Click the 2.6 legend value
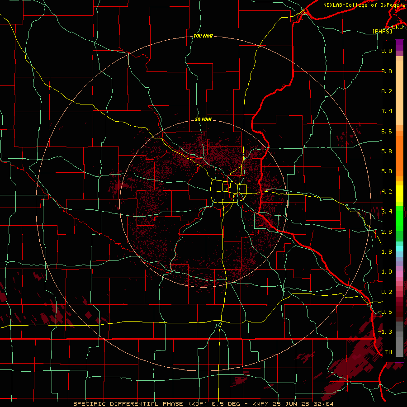The height and width of the screenshot is (407, 407). click(x=387, y=232)
